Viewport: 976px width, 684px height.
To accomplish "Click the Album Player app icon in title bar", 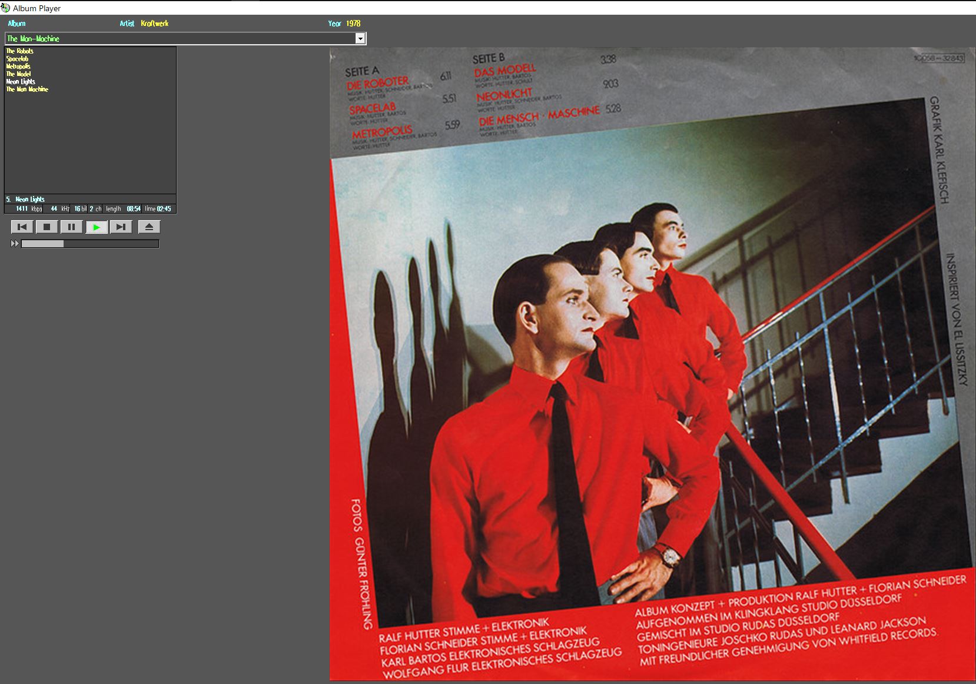I will point(6,8).
